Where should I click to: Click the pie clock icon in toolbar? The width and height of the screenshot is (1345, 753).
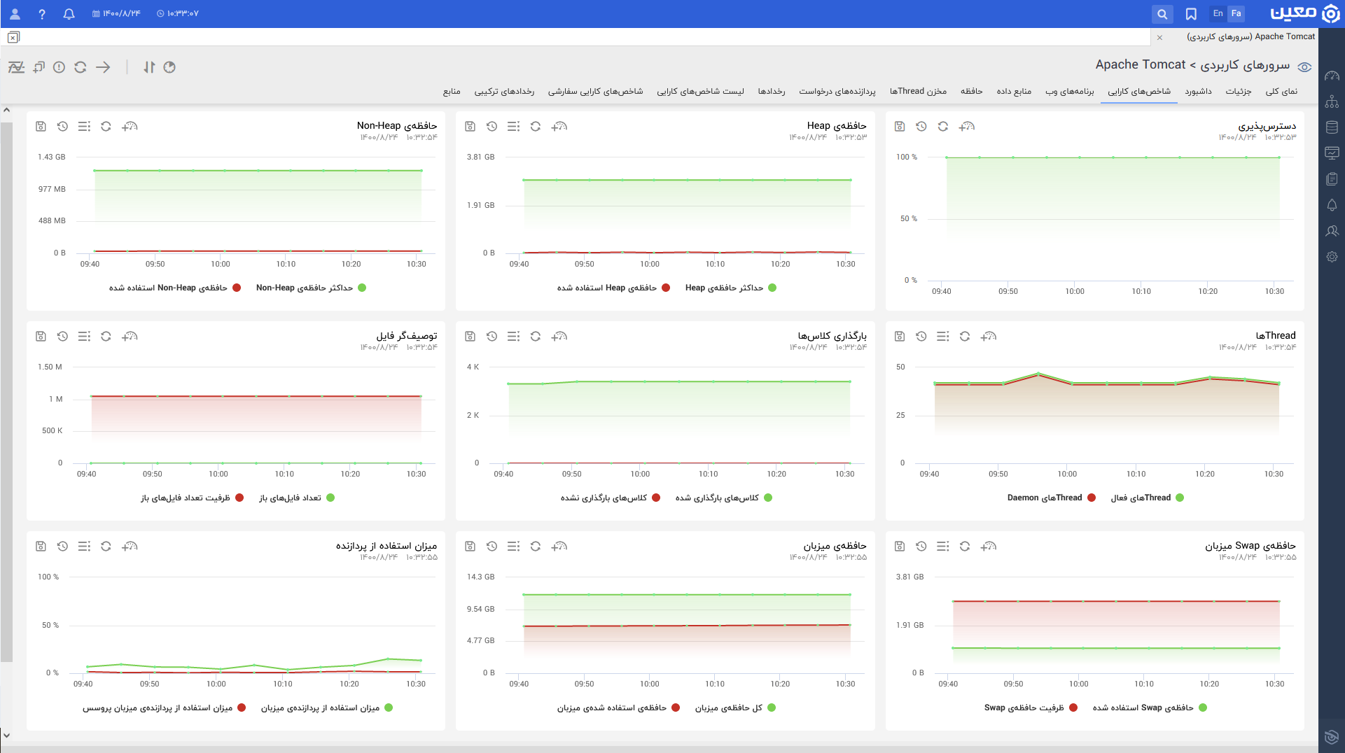169,67
